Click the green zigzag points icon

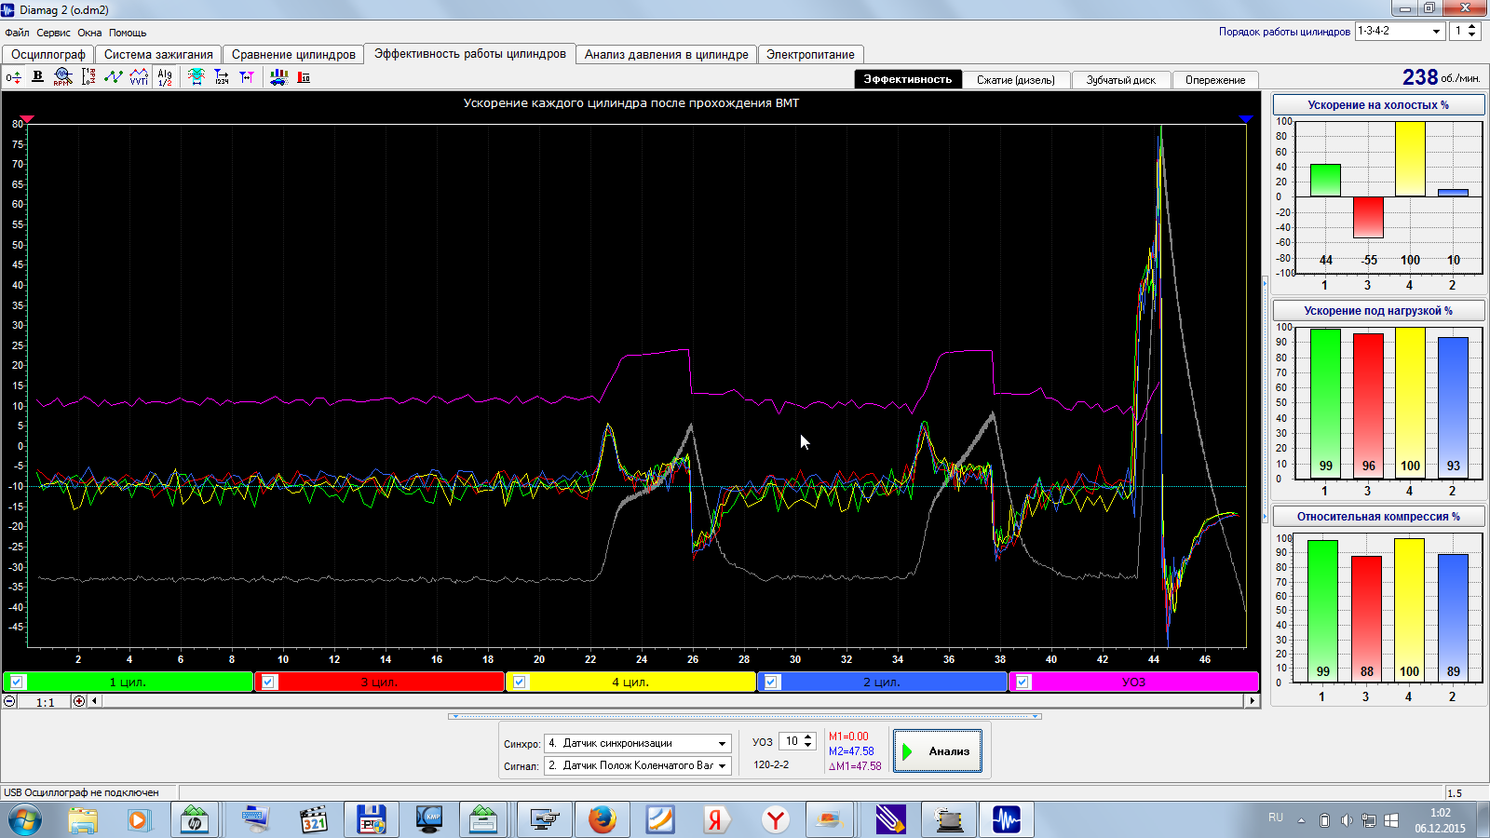click(114, 77)
